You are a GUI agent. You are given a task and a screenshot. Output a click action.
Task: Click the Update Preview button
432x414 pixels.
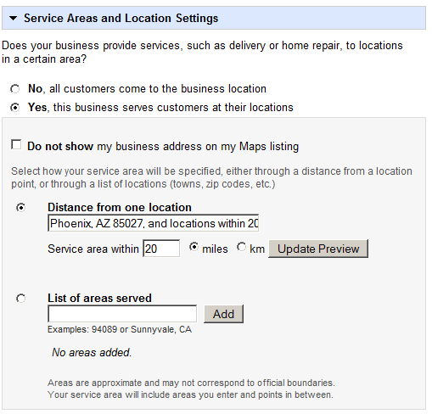pos(318,249)
